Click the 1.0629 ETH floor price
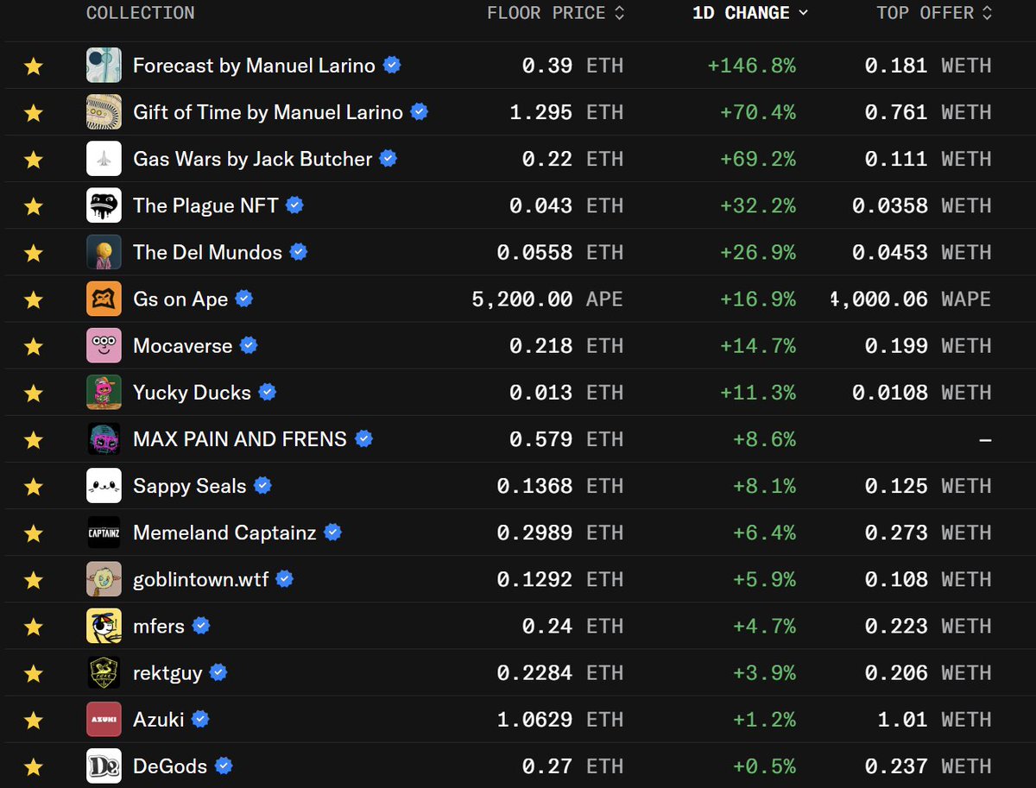This screenshot has height=788, width=1036. coord(560,719)
